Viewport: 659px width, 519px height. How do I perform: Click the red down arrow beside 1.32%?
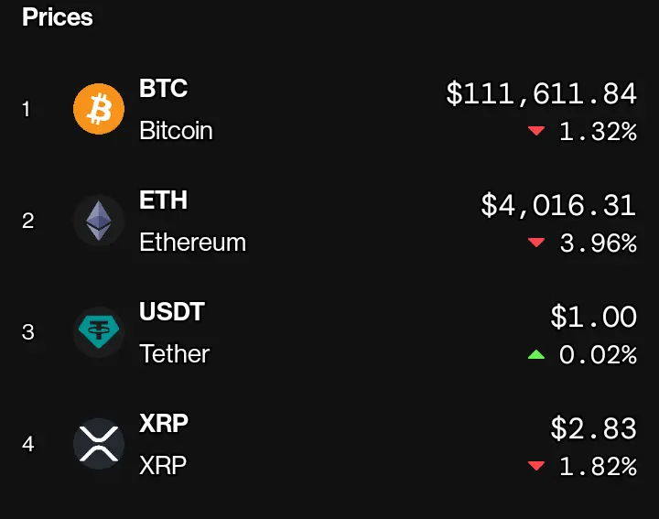[536, 131]
